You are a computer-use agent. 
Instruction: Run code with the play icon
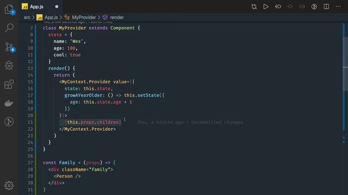pos(266,6)
